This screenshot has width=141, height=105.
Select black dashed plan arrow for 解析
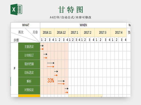point(61,81)
